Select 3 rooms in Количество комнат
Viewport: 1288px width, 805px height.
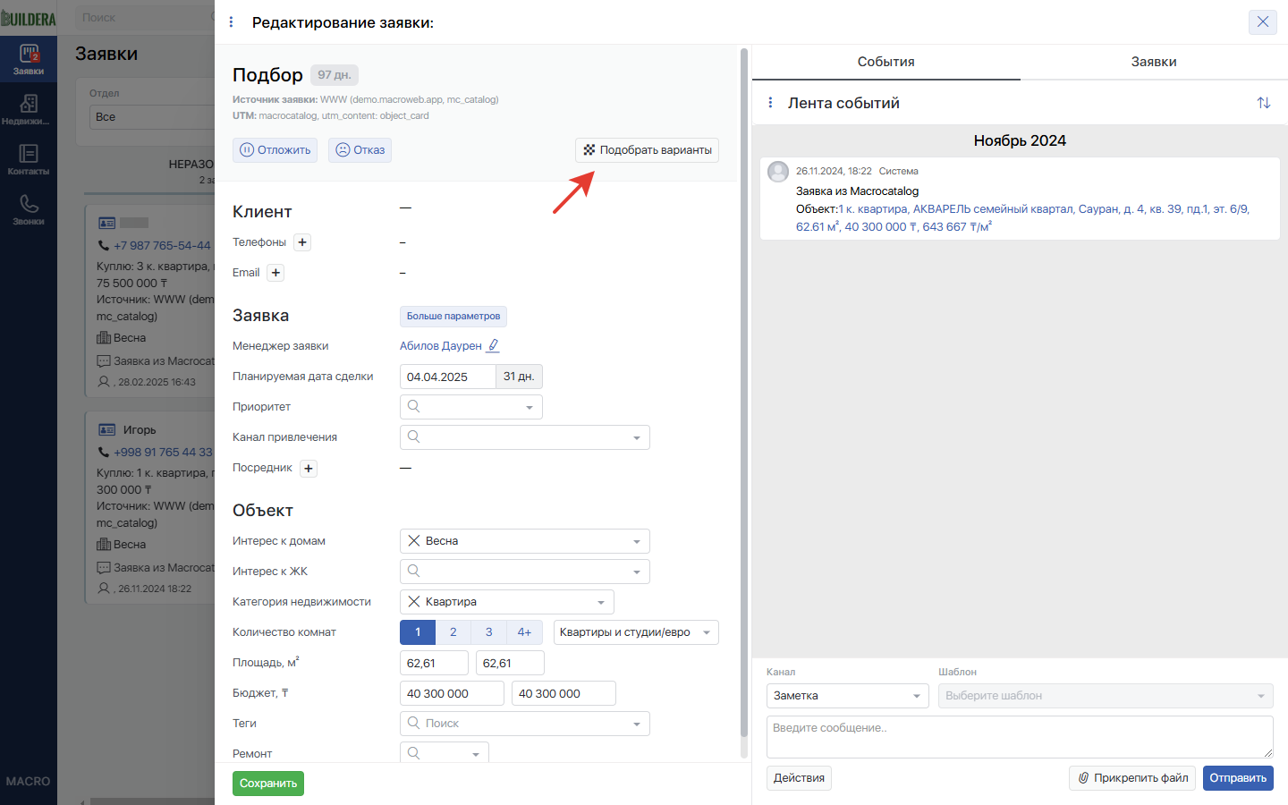[489, 632]
